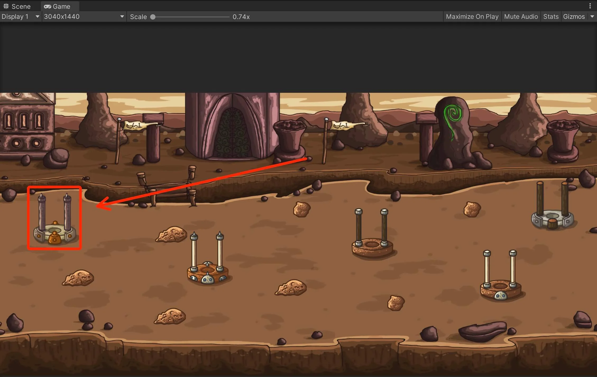Toggle the Stats overlay
The height and width of the screenshot is (377, 597).
(551, 17)
